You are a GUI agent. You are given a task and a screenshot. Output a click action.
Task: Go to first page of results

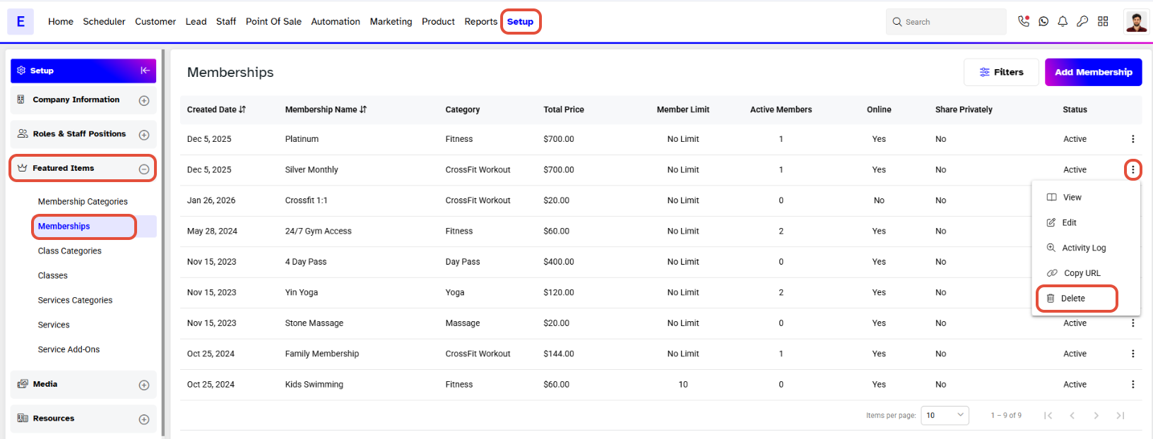1048,415
